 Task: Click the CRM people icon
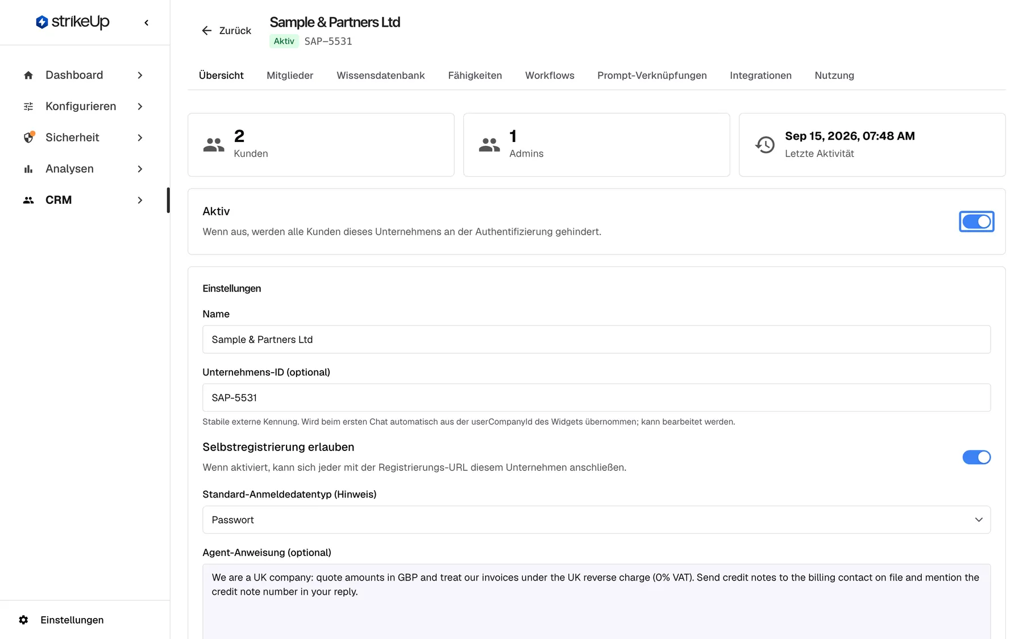tap(28, 200)
